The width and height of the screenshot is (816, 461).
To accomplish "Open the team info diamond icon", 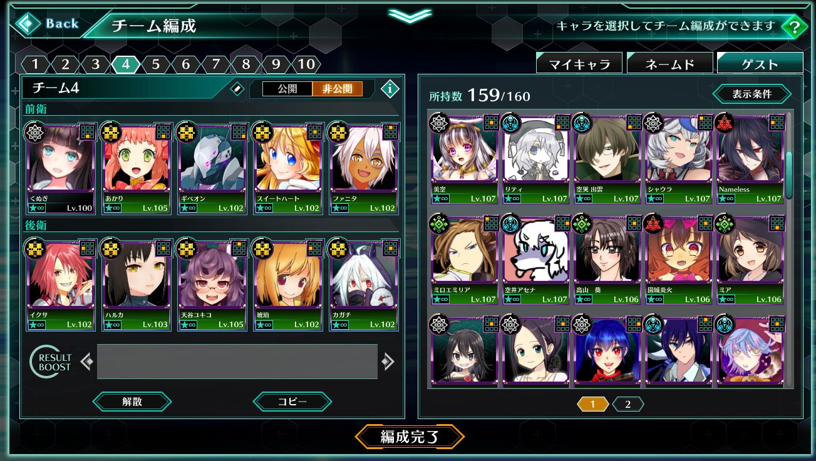I will click(390, 89).
